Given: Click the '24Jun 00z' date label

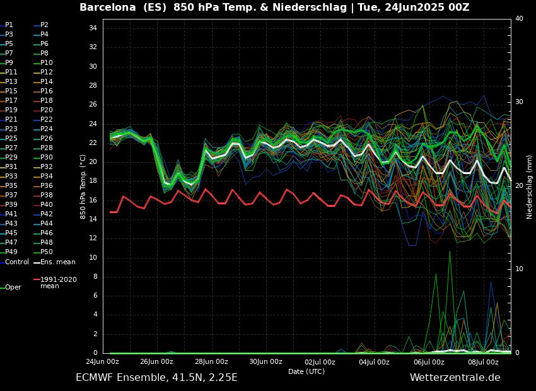Looking at the screenshot, I should [103, 362].
